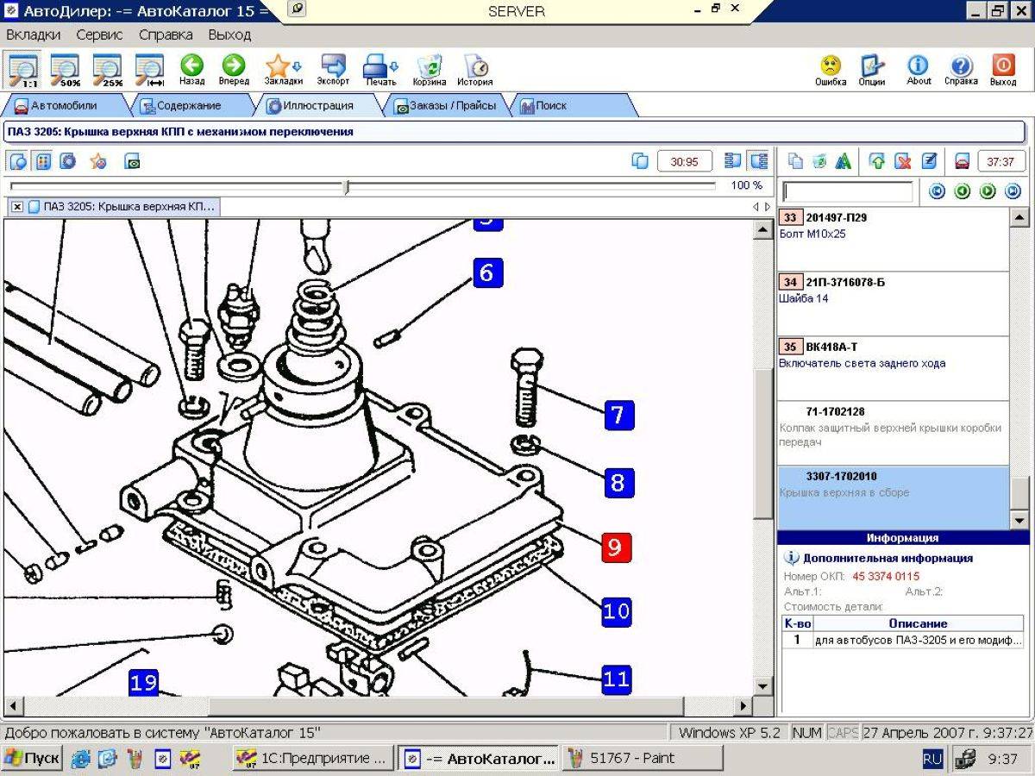Switch to the Автомобили tab
Screen dimensions: 1035x776
click(64, 106)
